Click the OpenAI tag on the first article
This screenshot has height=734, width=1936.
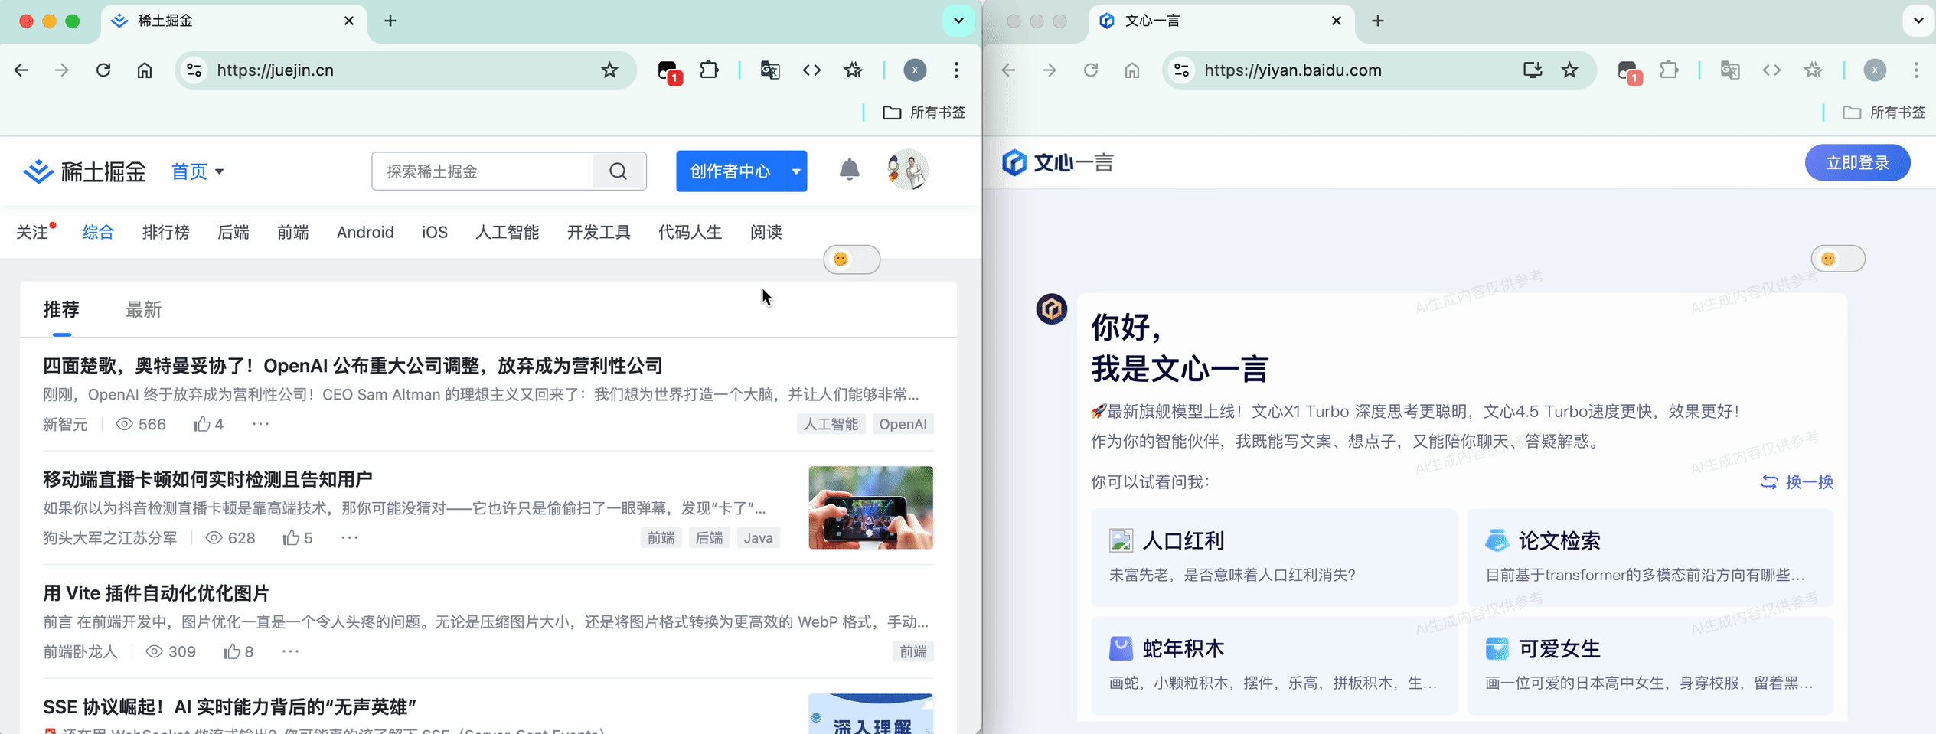pos(903,425)
